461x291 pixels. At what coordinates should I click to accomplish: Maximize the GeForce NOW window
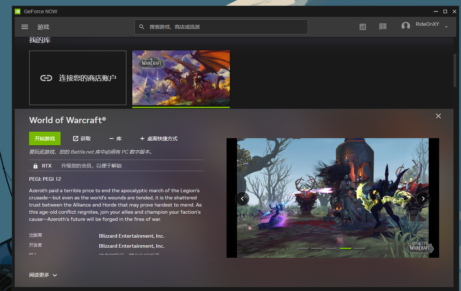coord(445,11)
